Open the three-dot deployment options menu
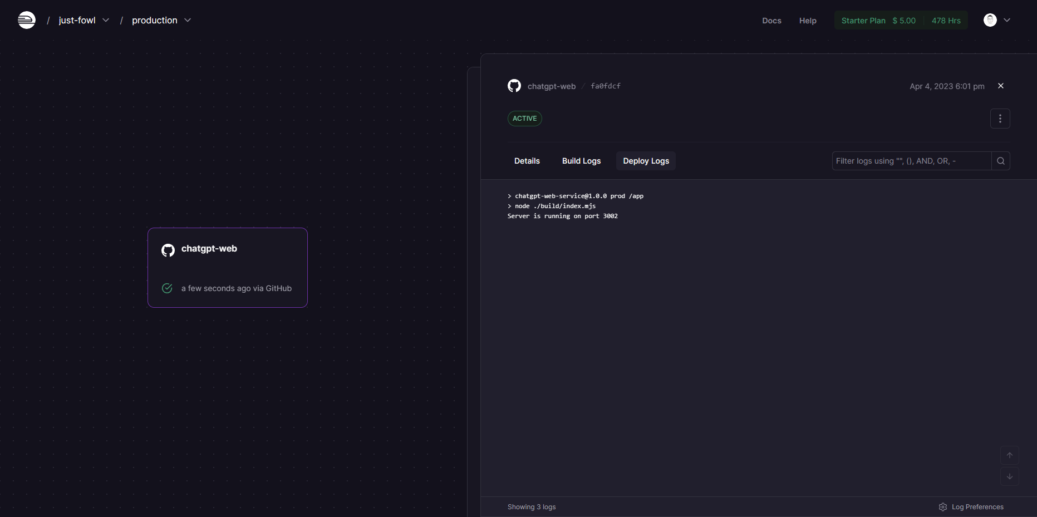This screenshot has height=517, width=1037. pos(1000,119)
